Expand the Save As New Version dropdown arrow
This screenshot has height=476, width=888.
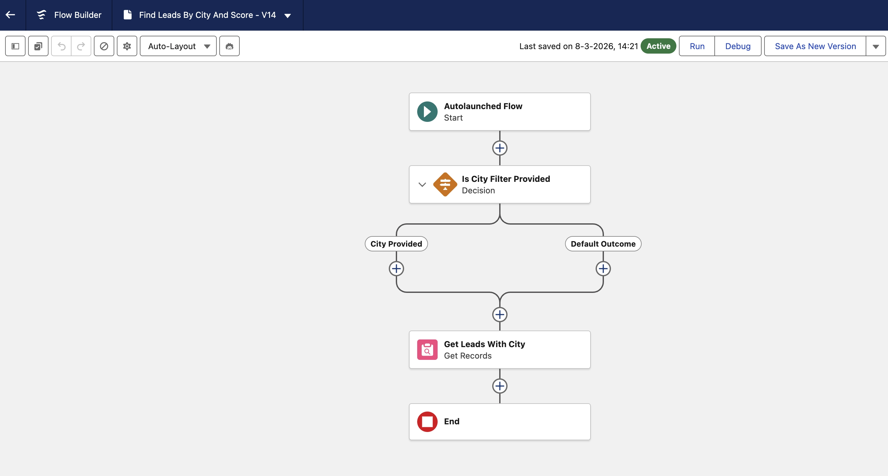click(876, 46)
